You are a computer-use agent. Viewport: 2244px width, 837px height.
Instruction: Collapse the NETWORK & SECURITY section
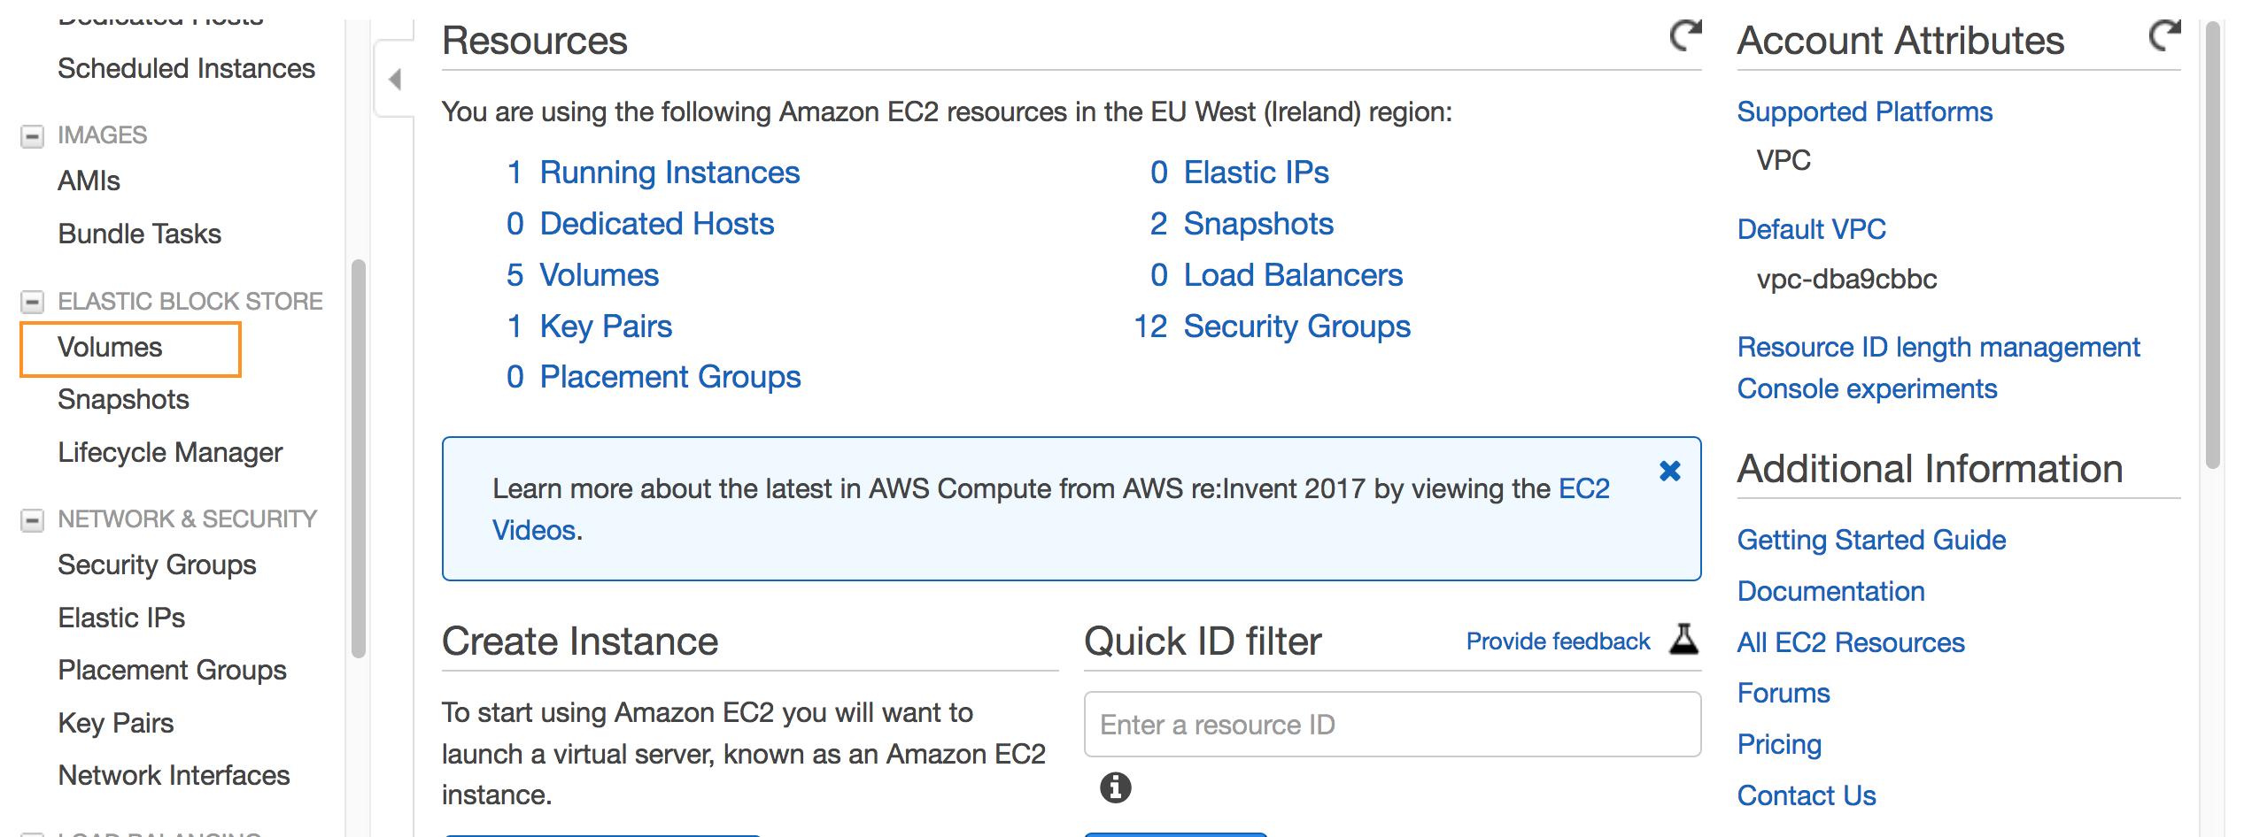point(32,520)
